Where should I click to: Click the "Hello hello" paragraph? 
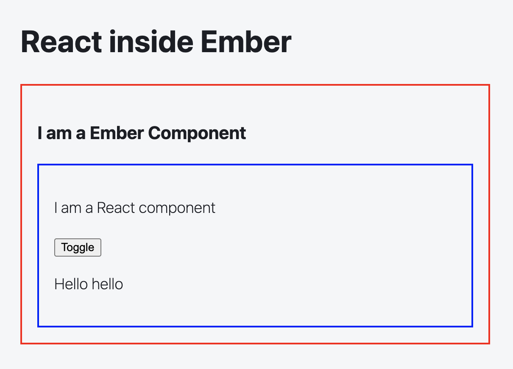(89, 284)
